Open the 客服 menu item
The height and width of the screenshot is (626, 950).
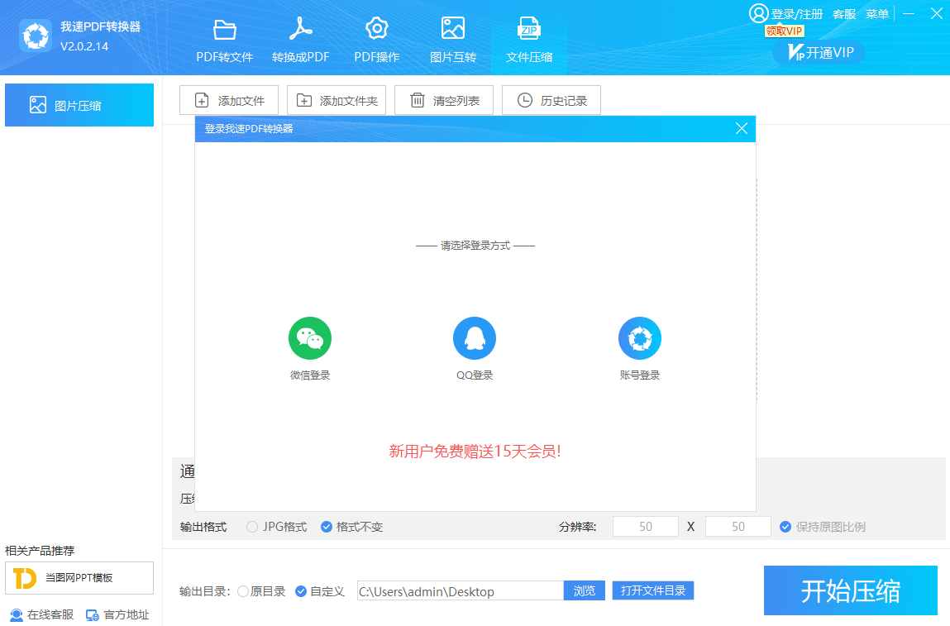(x=844, y=14)
